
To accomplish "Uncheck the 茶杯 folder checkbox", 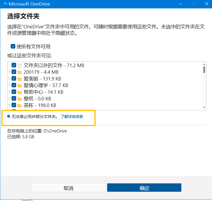I will coord(14,105).
